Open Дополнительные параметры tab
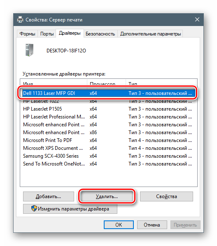 [x=150, y=34]
